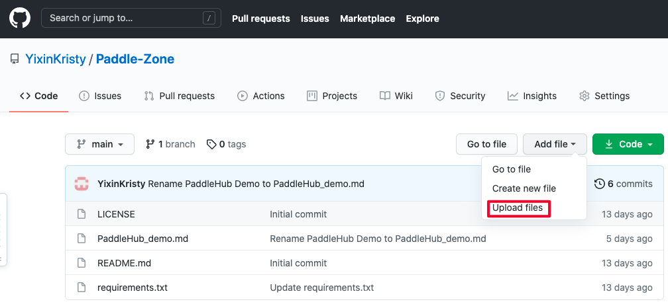Open the LICENSE file
This screenshot has width=668, height=308.
coord(116,214)
